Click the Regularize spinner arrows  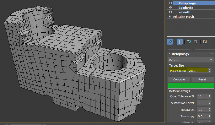[x=209, y=110]
